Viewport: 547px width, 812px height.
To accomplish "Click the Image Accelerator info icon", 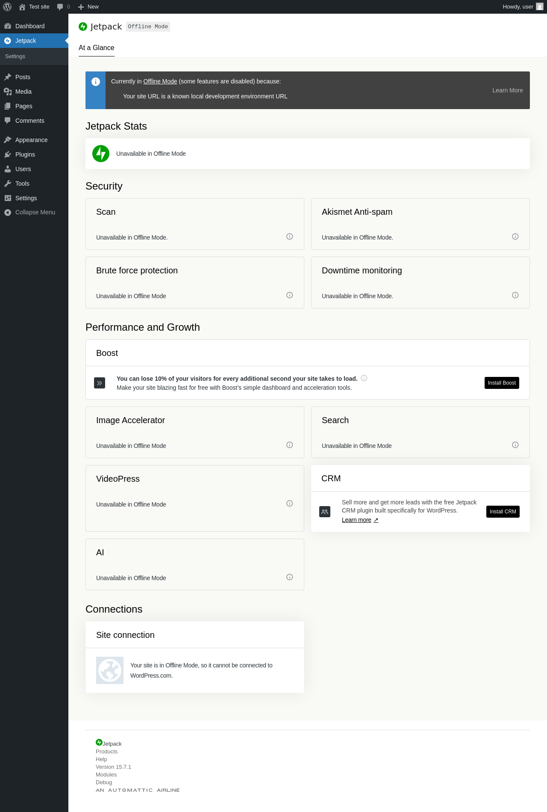I will point(289,445).
